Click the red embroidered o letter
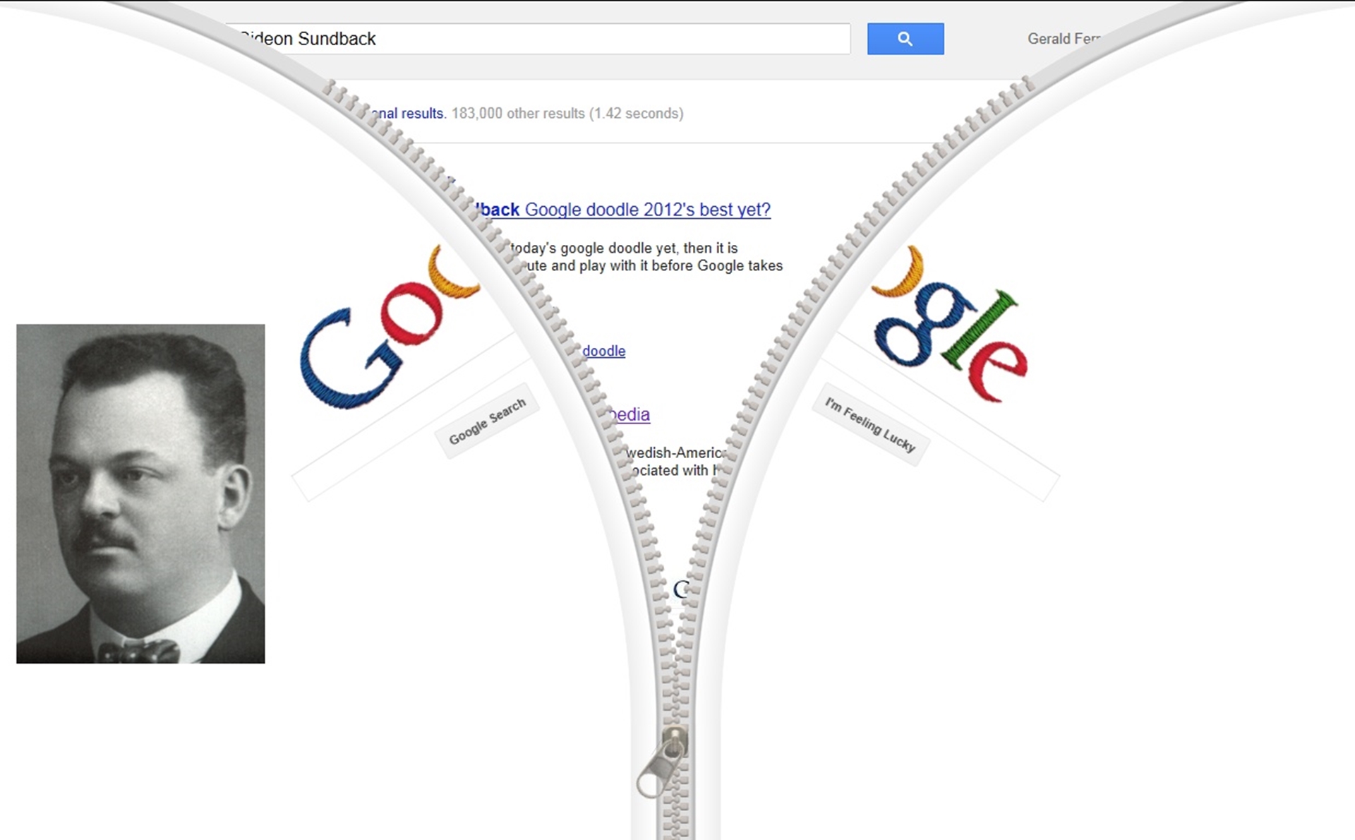 (411, 313)
